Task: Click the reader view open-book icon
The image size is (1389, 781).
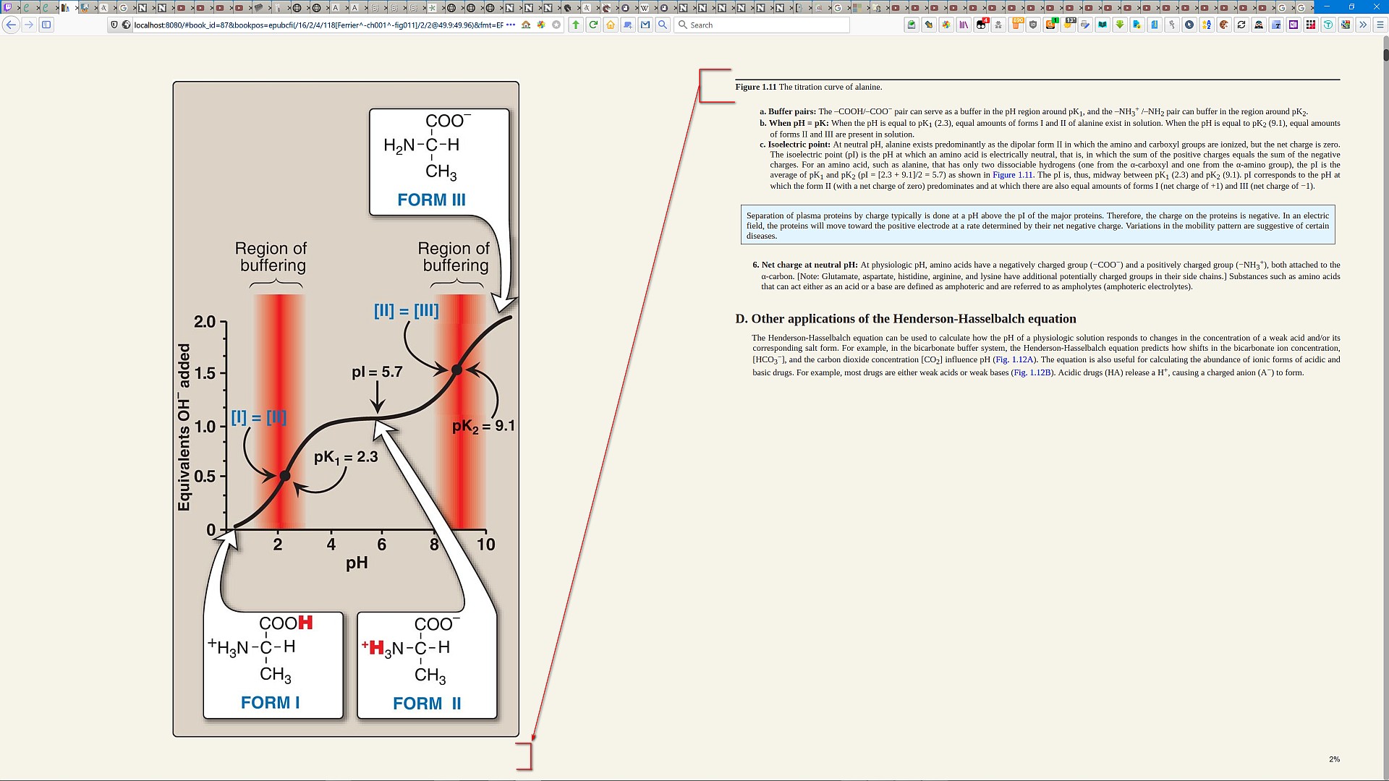Action: pos(1103,25)
